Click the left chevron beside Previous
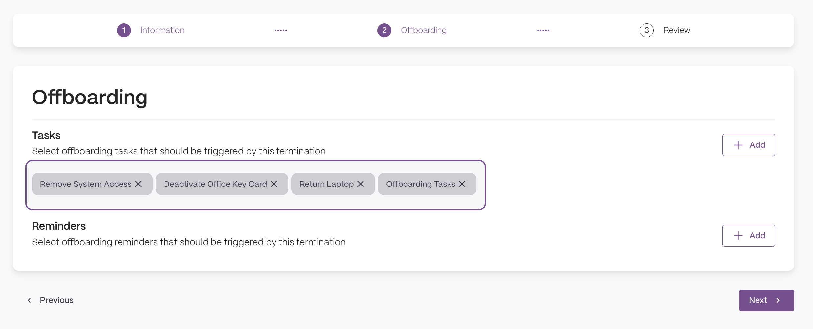This screenshot has width=813, height=329. tap(29, 300)
